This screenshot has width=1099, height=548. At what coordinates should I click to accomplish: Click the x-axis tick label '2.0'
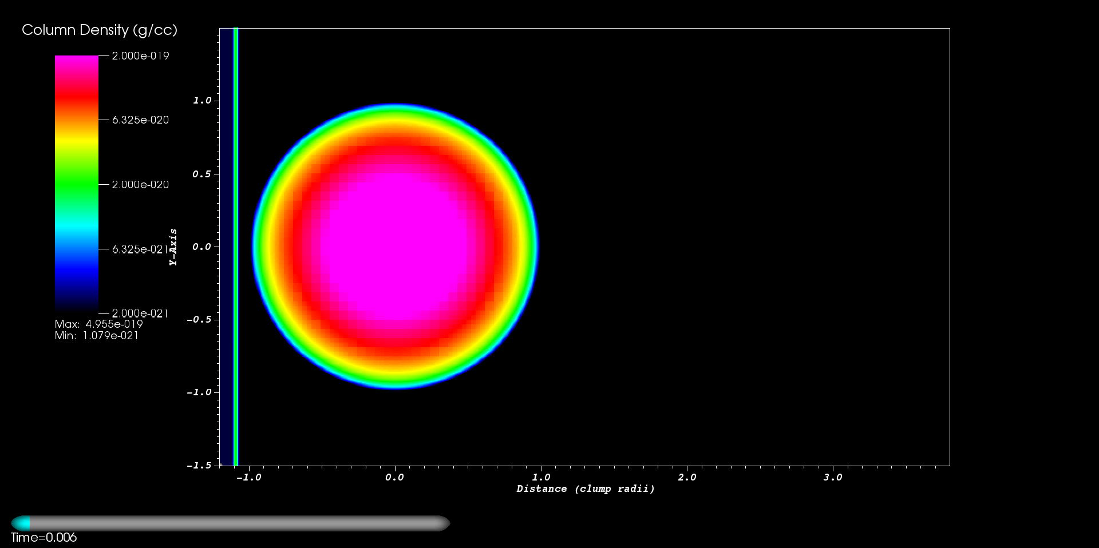[687, 477]
